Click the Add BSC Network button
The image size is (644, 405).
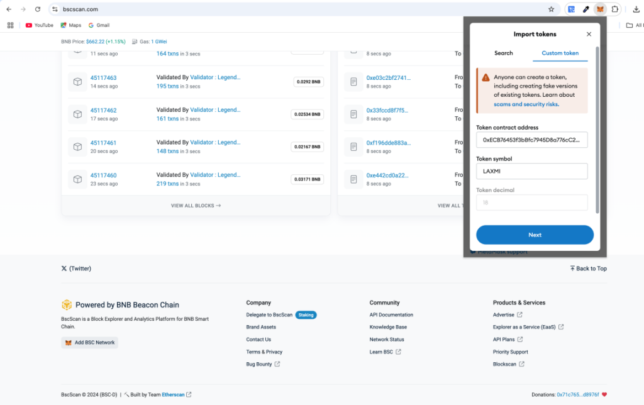coord(90,343)
